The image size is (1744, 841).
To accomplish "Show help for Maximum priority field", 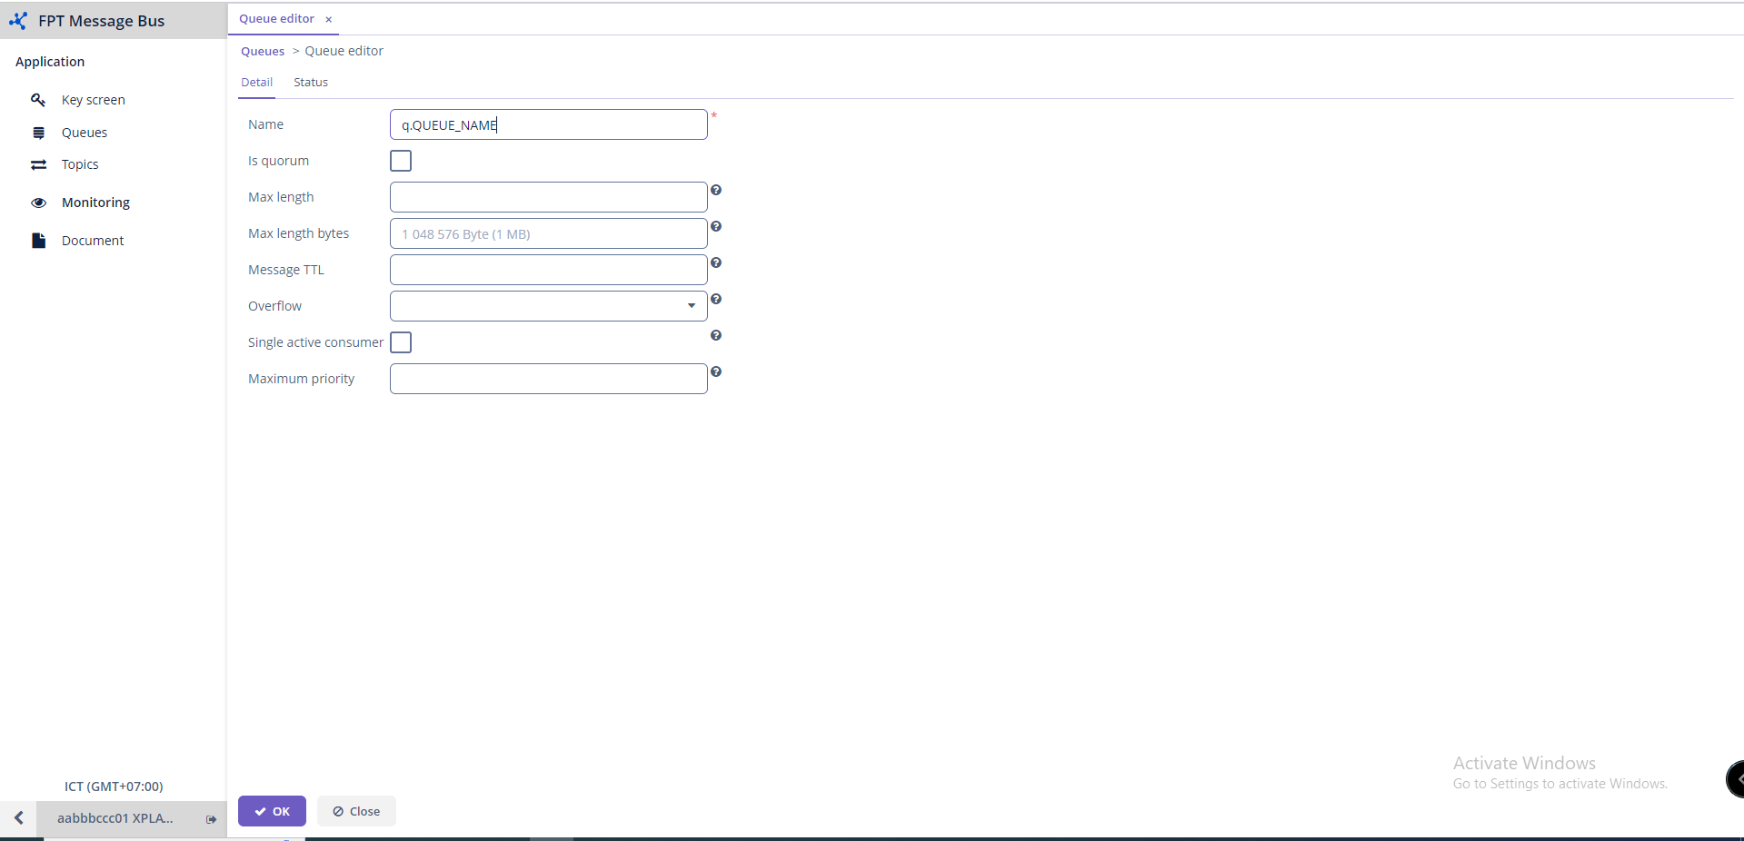I will pyautogui.click(x=716, y=371).
